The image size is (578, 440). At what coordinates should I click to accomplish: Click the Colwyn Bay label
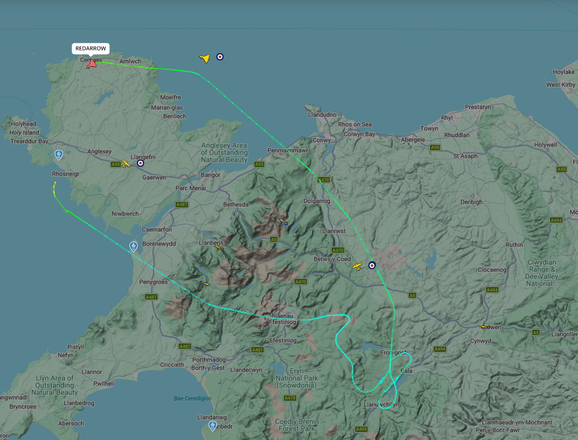coord(359,134)
